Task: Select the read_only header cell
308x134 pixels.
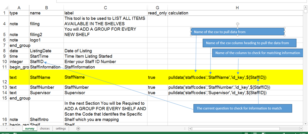Action: point(157,13)
